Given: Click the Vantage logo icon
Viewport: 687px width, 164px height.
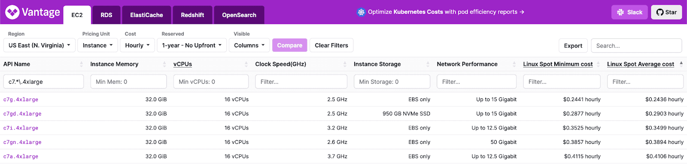Looking at the screenshot, I should (x=12, y=12).
